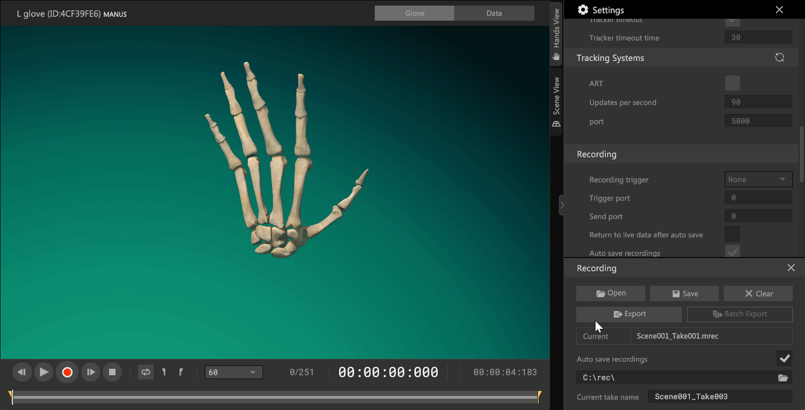The height and width of the screenshot is (410, 805).
Task: Expand the collapsed side panel arrow
Action: [562, 205]
